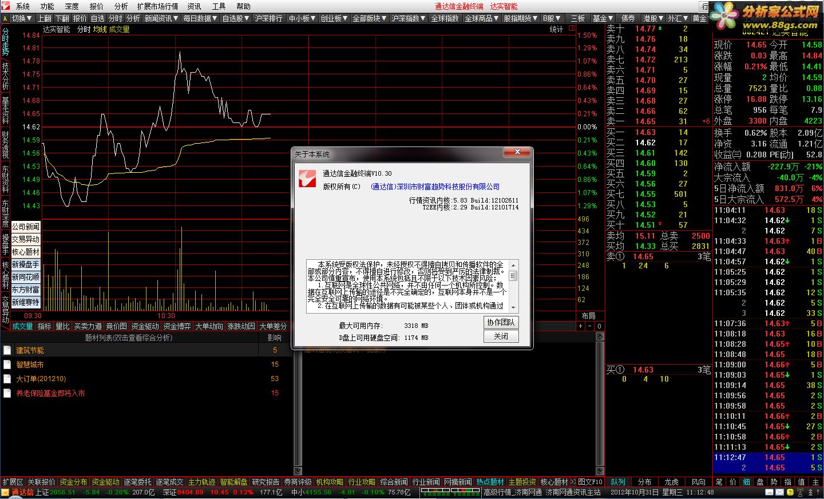Expand the 全部版块 dropdown
Viewport: 824px width, 499px height.
[370, 18]
